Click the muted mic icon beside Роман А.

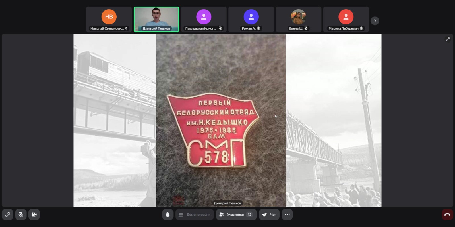point(258,28)
